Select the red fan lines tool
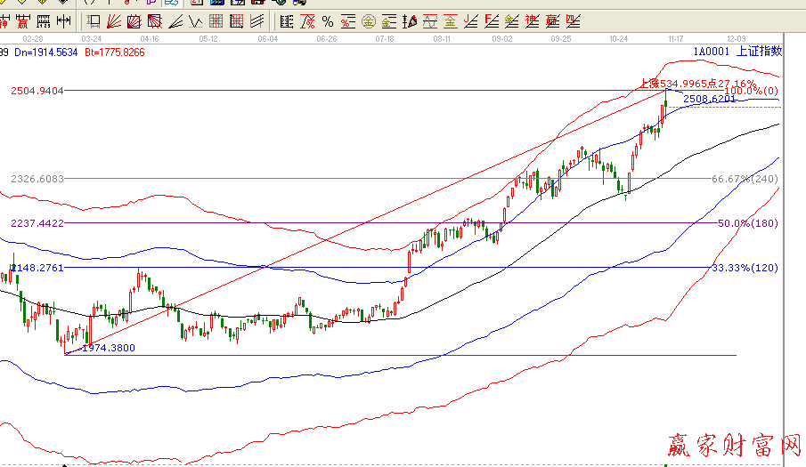806x467 pixels. (x=112, y=20)
